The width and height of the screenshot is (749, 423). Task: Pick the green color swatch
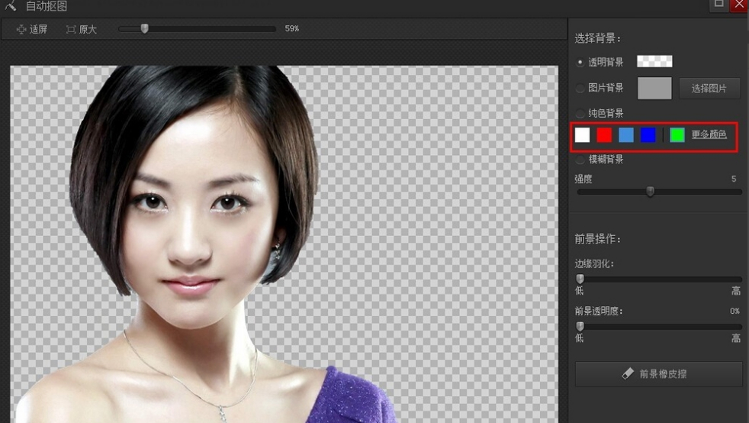pos(677,135)
